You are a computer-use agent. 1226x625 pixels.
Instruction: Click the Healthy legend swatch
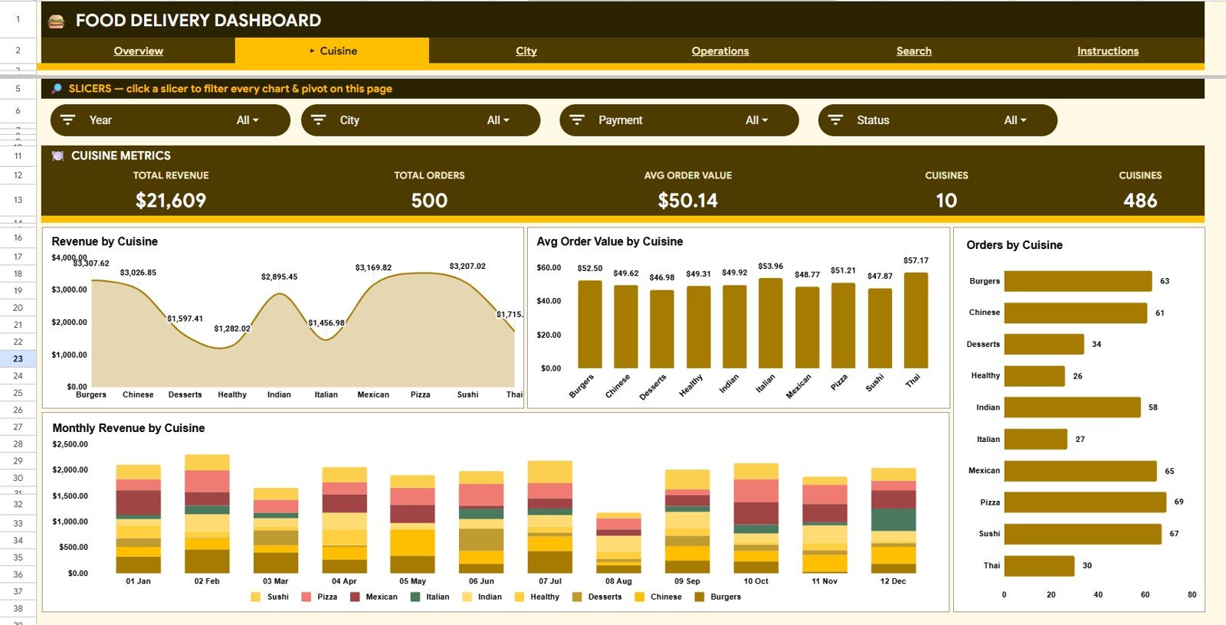[x=520, y=597]
